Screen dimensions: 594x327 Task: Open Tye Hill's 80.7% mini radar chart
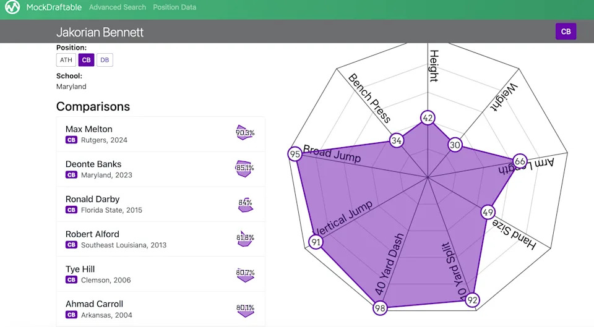(245, 273)
